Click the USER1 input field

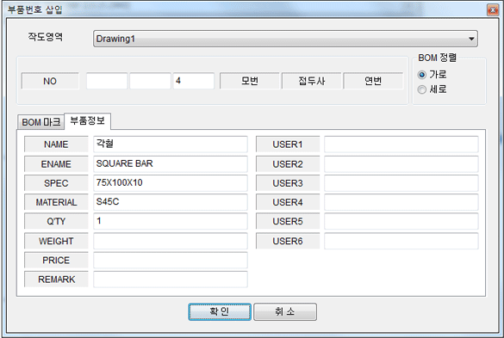point(401,144)
